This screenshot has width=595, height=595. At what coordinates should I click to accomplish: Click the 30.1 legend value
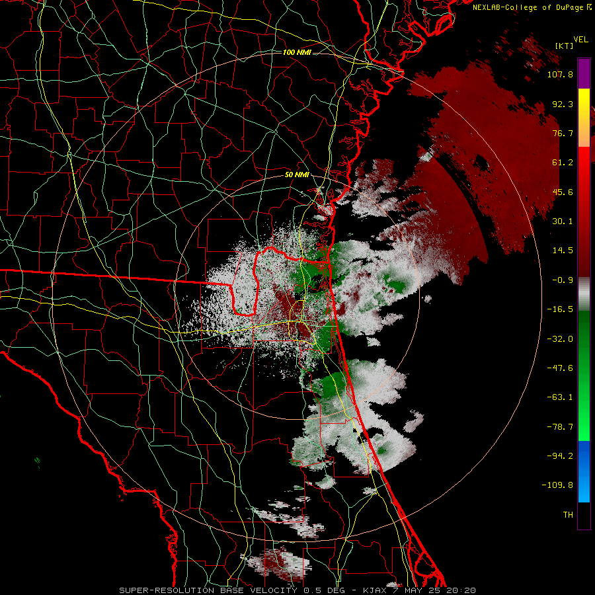coord(563,221)
